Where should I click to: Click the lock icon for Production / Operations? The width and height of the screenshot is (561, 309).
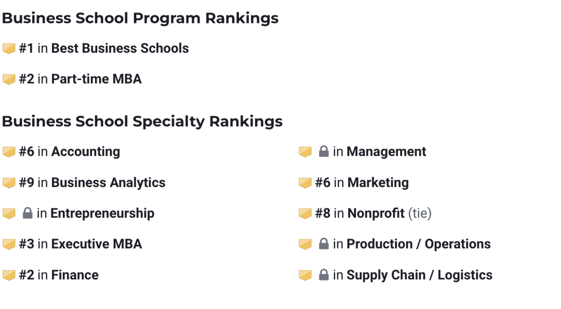click(324, 244)
